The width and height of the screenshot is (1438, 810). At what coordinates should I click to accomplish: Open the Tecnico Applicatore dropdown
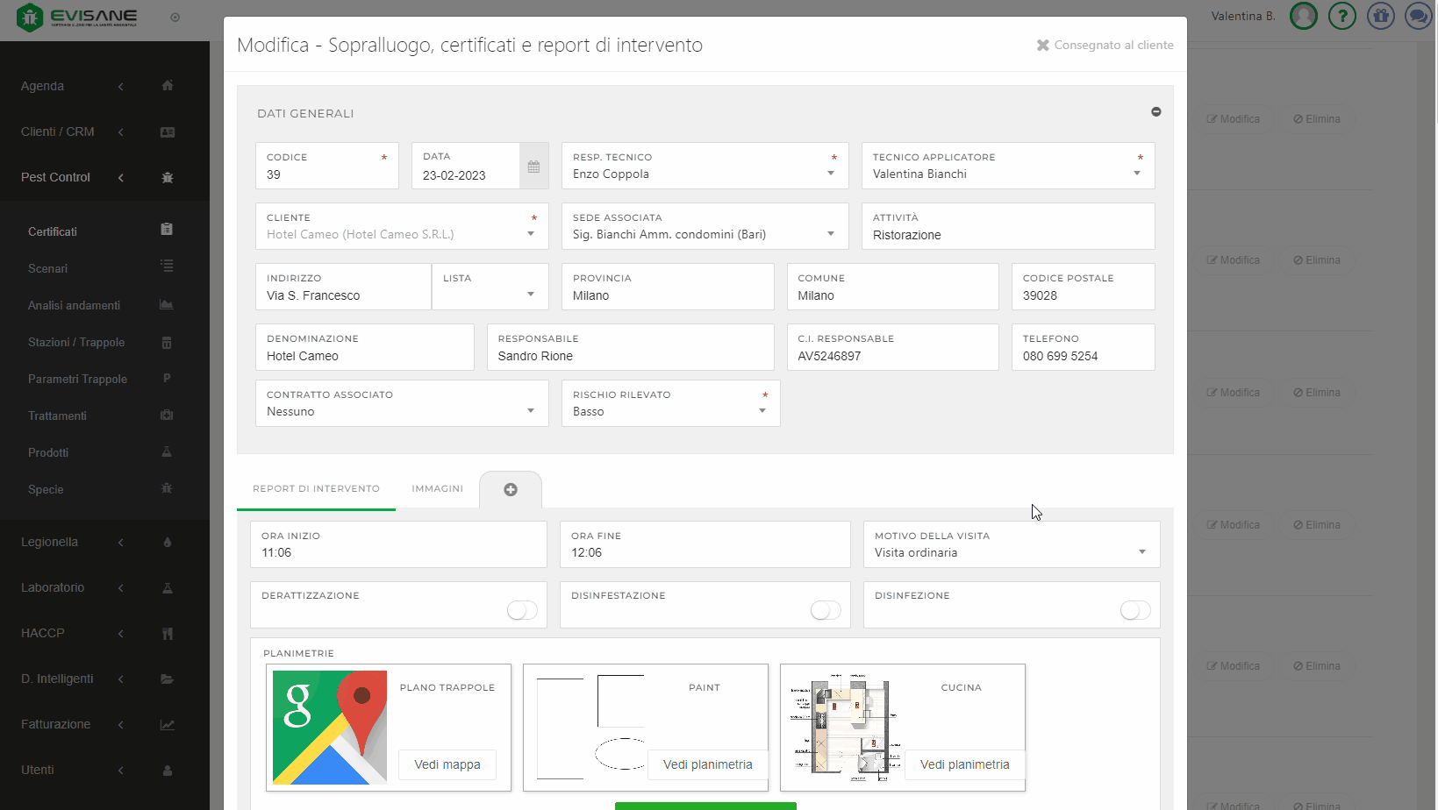pos(1007,174)
